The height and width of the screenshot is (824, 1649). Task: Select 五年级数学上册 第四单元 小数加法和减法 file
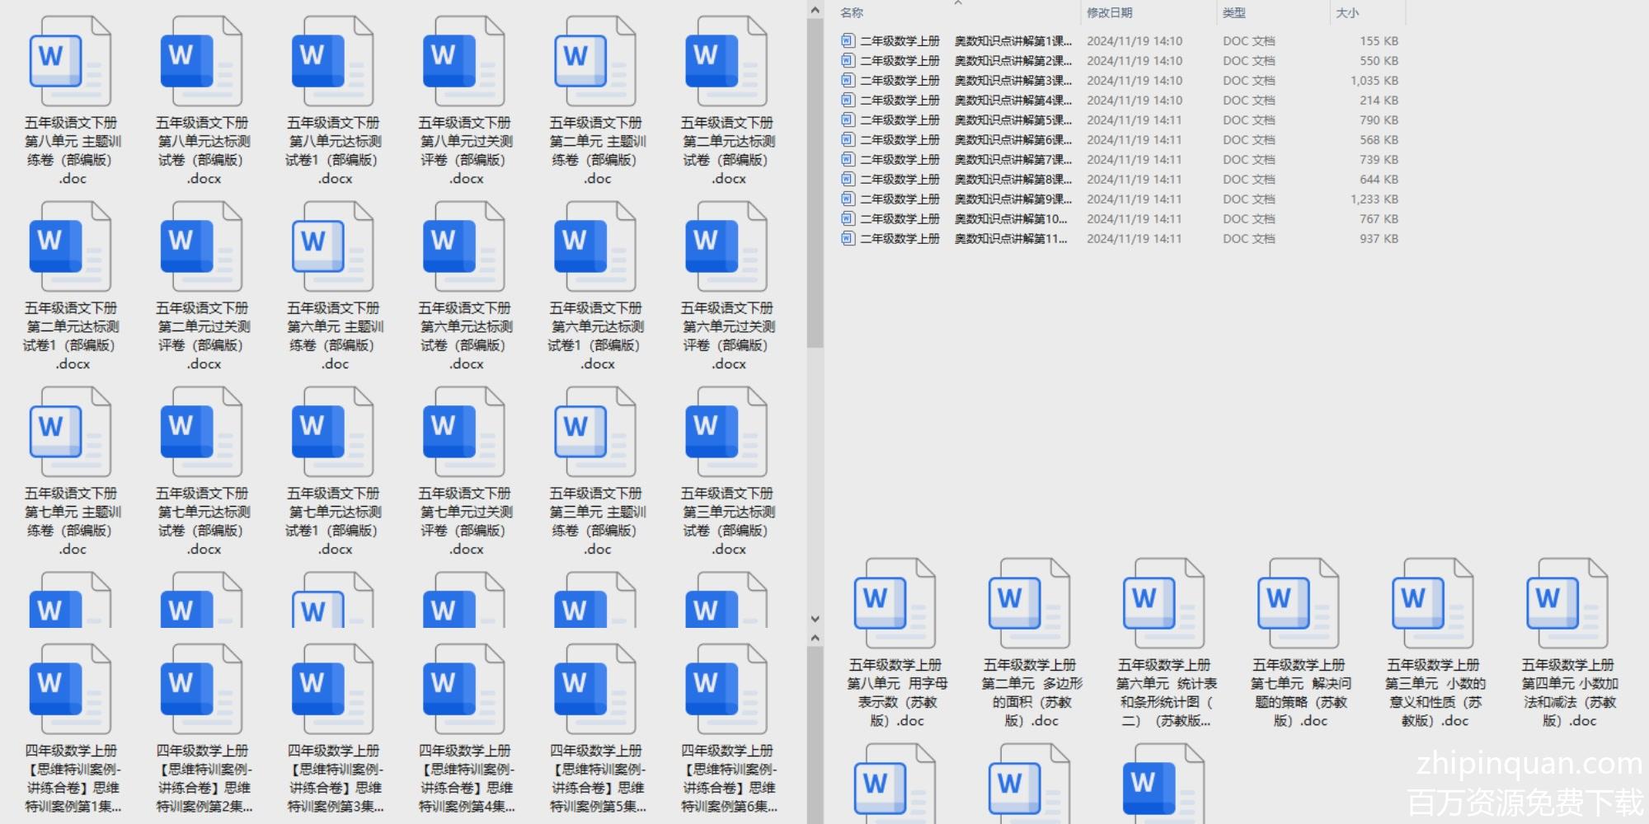pos(1567,605)
